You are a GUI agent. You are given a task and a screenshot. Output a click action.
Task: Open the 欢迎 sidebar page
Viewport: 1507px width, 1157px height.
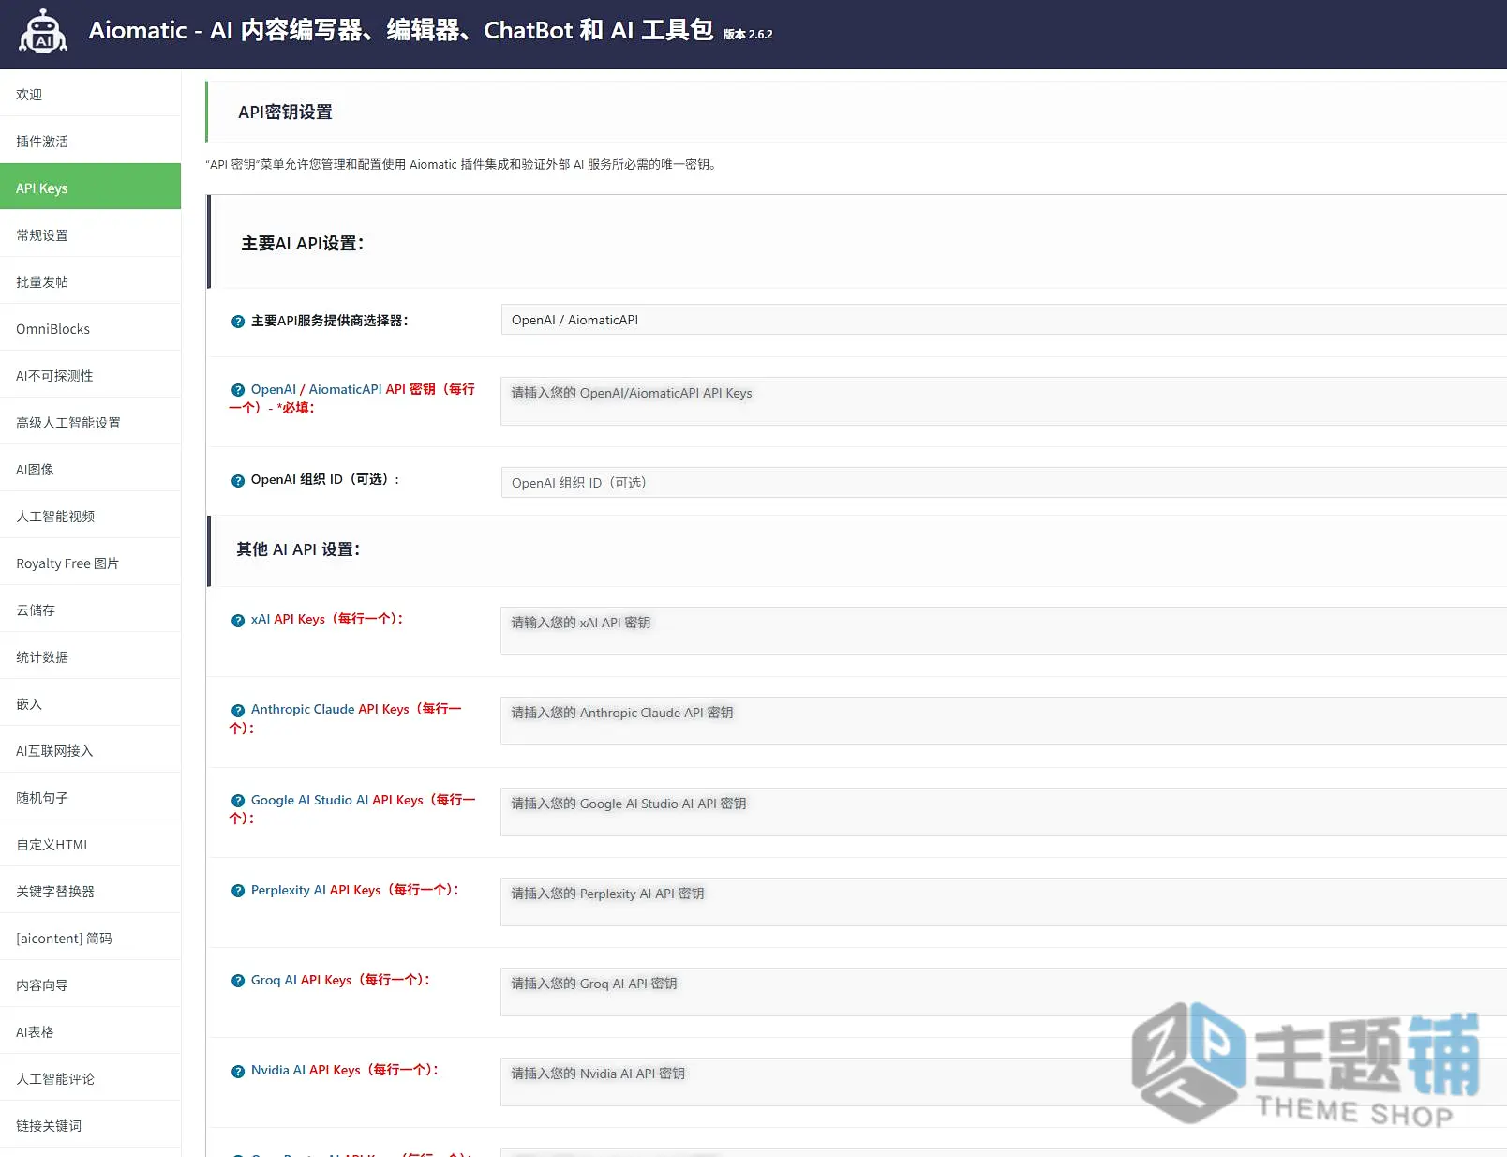(90, 94)
